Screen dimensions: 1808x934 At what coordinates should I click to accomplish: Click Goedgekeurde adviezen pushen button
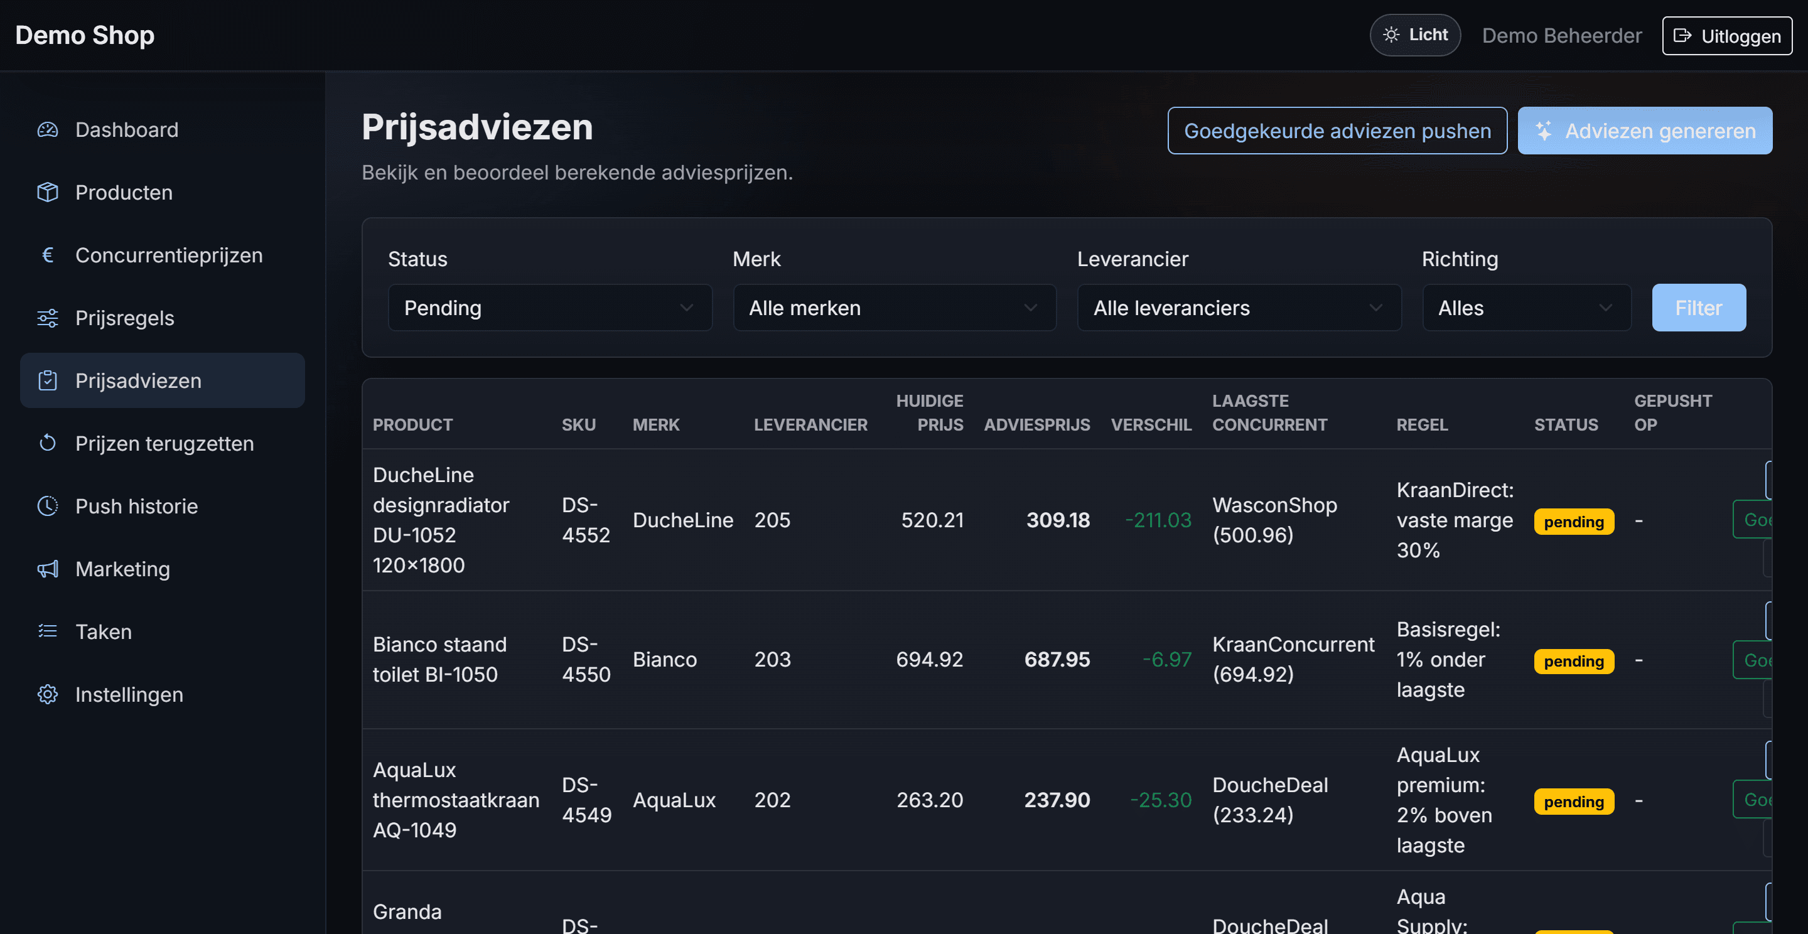(x=1337, y=131)
